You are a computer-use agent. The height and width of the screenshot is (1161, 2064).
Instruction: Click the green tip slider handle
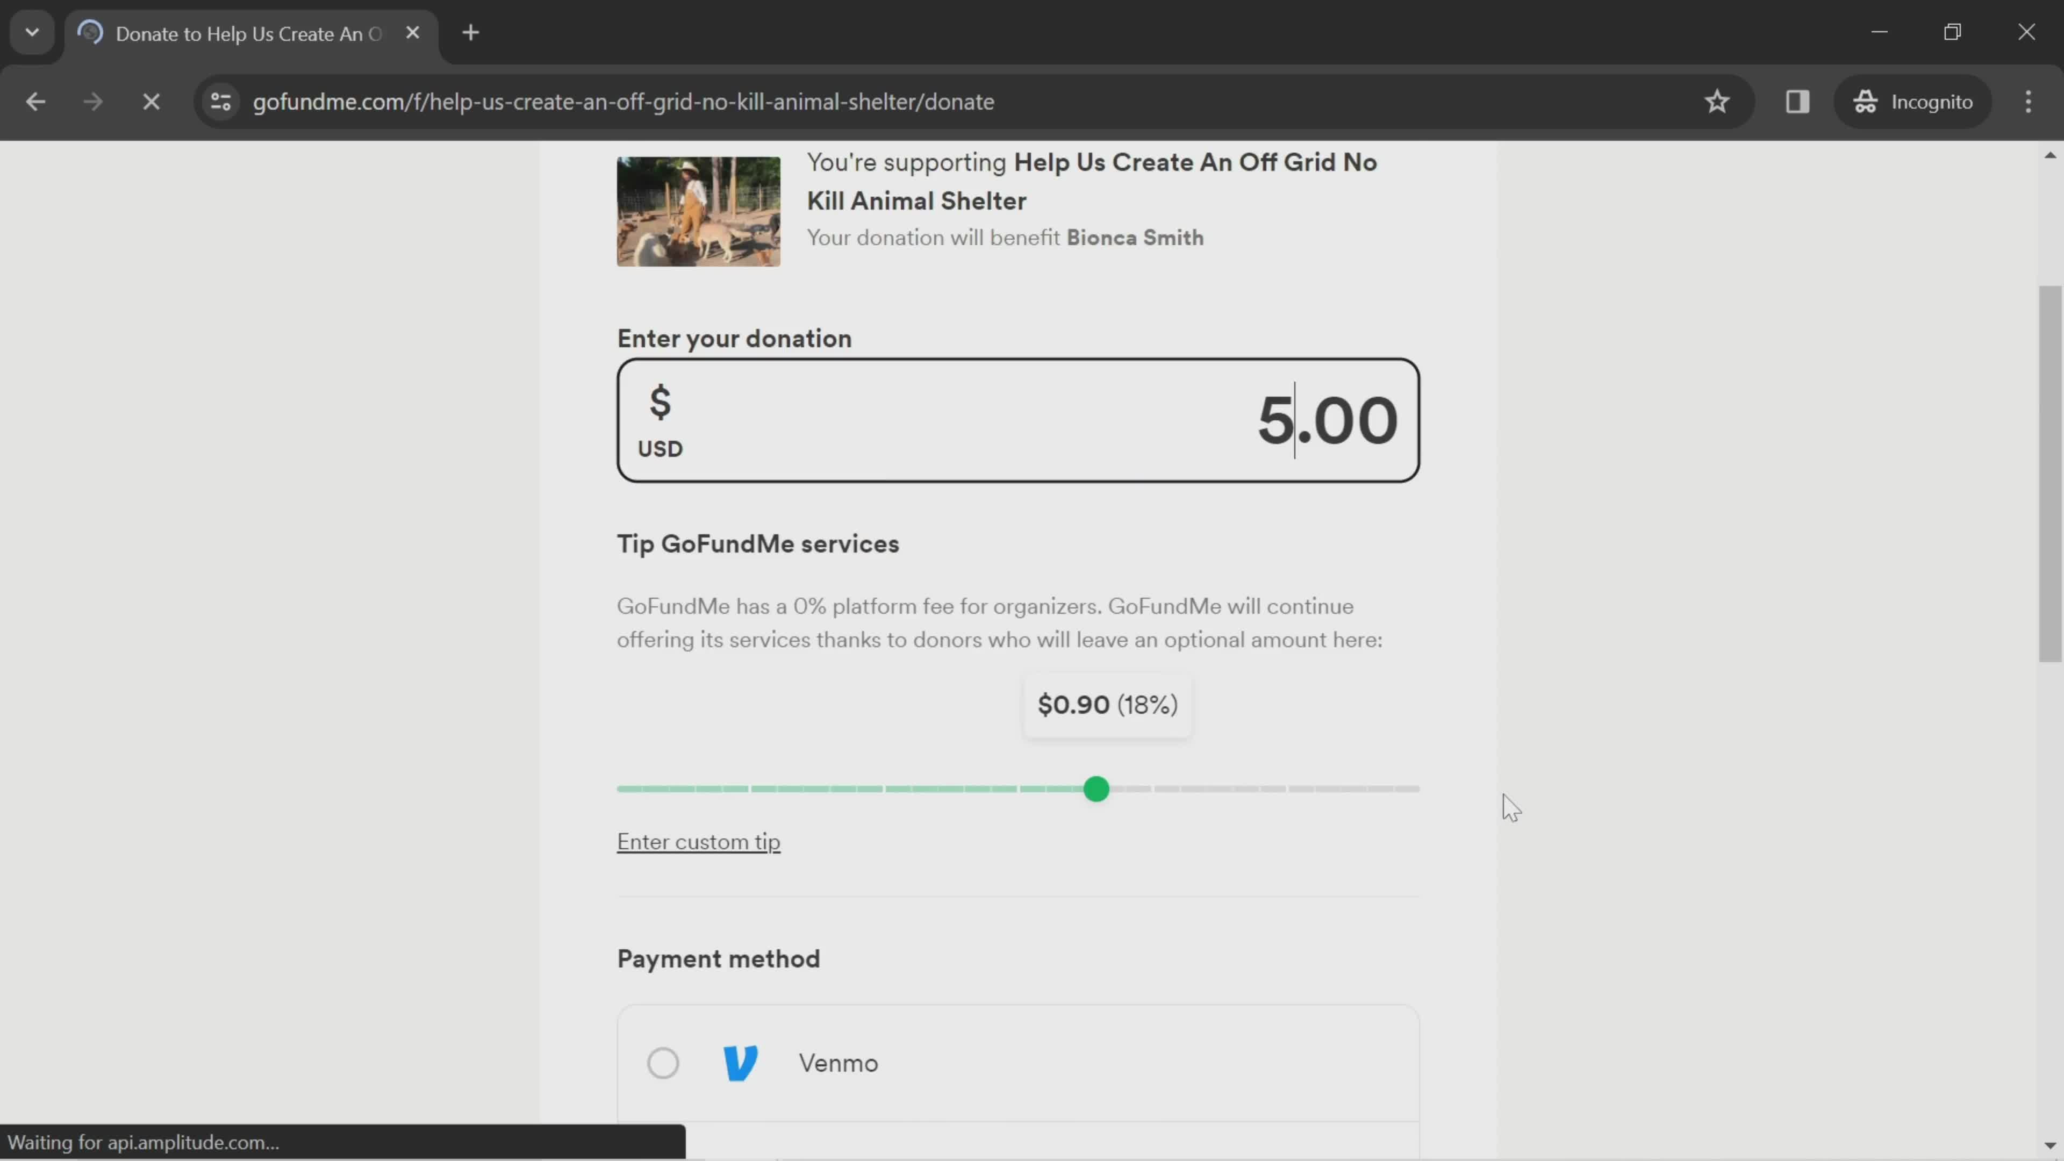point(1096,789)
